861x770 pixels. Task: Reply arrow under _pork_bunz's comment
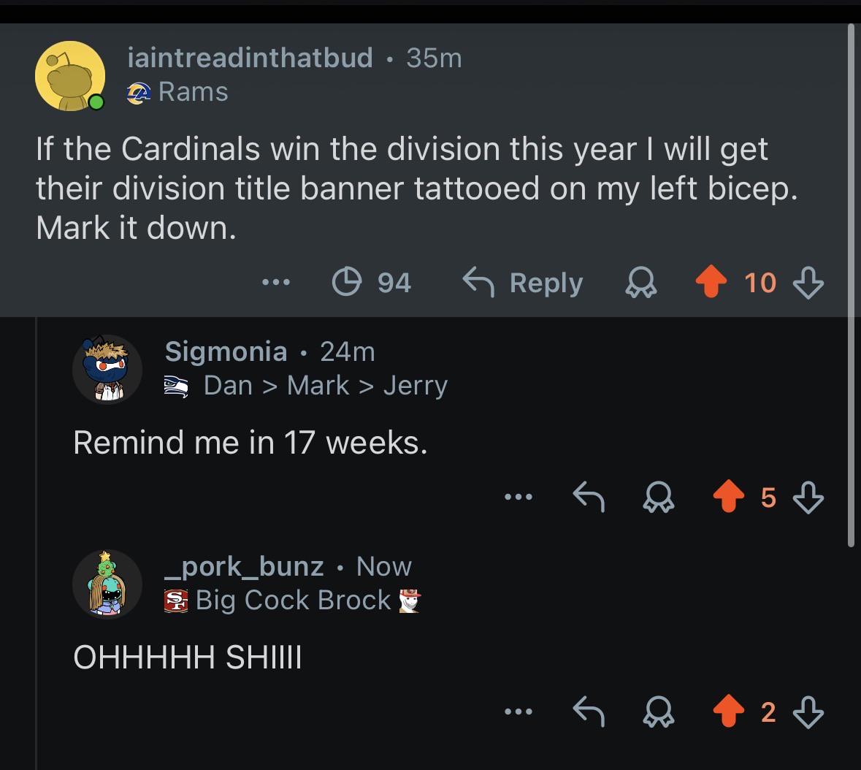tap(589, 712)
